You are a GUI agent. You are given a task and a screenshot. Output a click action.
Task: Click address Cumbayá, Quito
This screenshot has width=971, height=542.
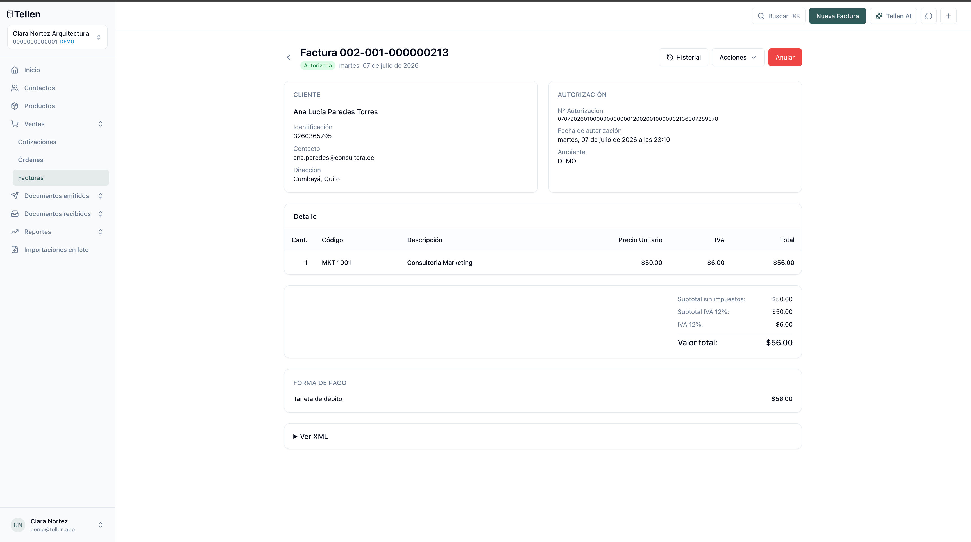coord(317,179)
